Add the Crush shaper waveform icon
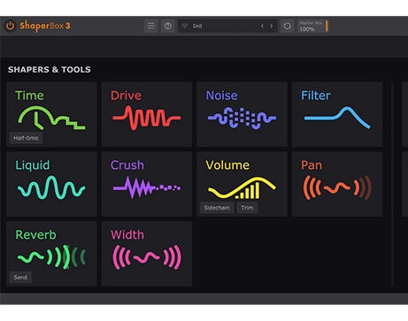This screenshot has width=408, height=321. point(147,187)
